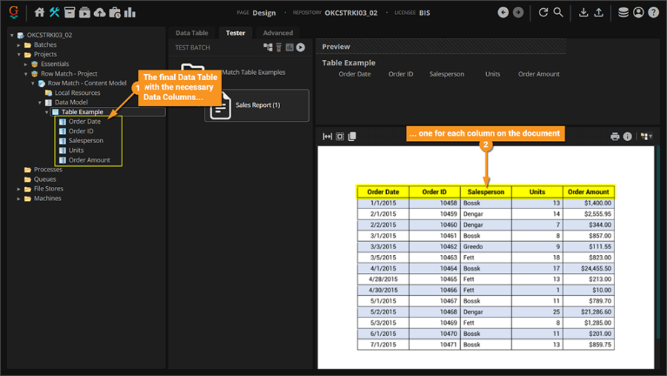Select the Order Amount column node
This screenshot has width=667, height=376.
(89, 159)
